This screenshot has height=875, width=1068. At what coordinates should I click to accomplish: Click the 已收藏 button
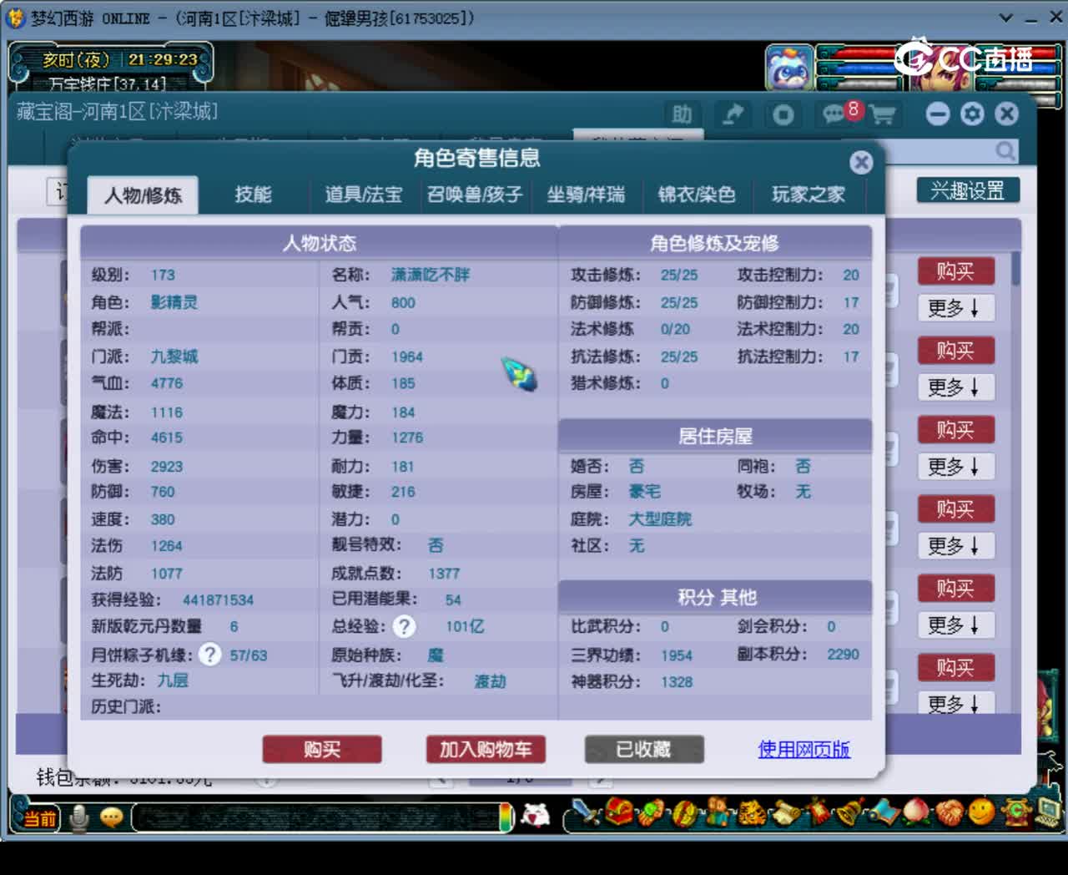643,750
